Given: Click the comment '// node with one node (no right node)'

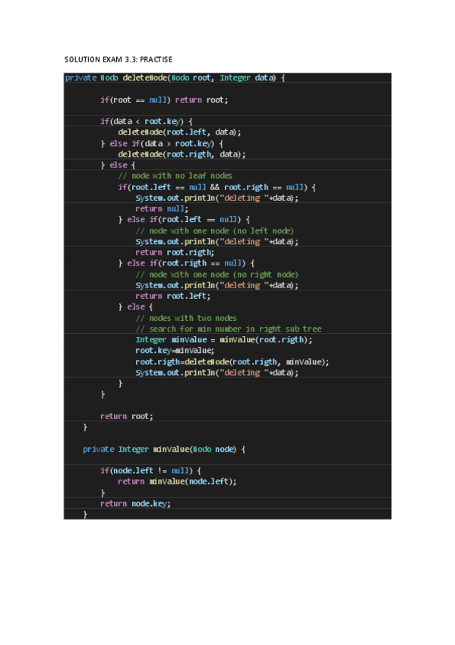Looking at the screenshot, I should click(216, 275).
